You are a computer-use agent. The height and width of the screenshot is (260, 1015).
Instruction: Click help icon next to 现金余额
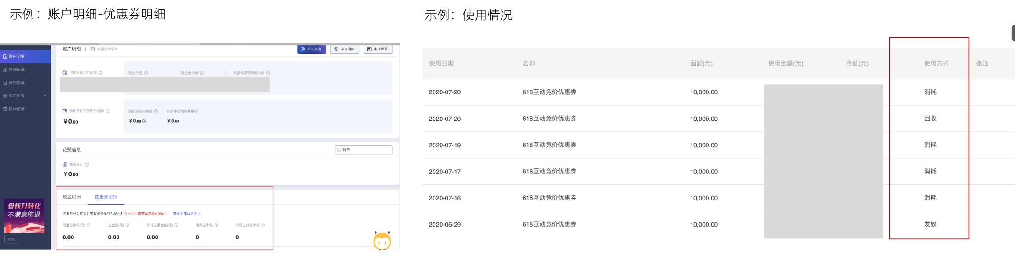(146, 73)
